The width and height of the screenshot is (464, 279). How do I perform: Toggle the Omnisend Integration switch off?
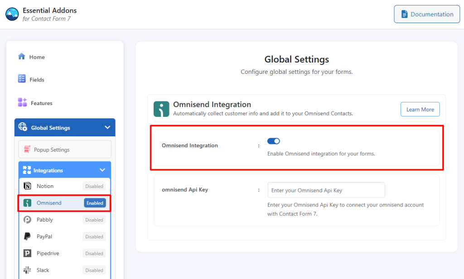point(273,141)
